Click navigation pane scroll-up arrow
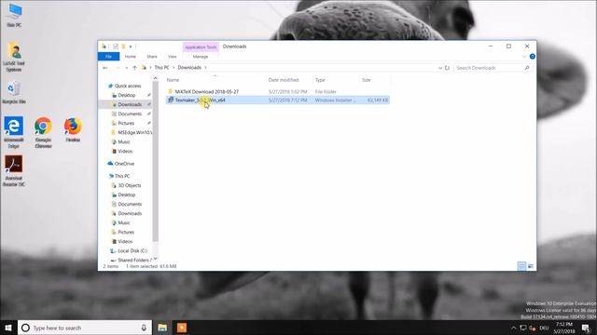 [156, 78]
